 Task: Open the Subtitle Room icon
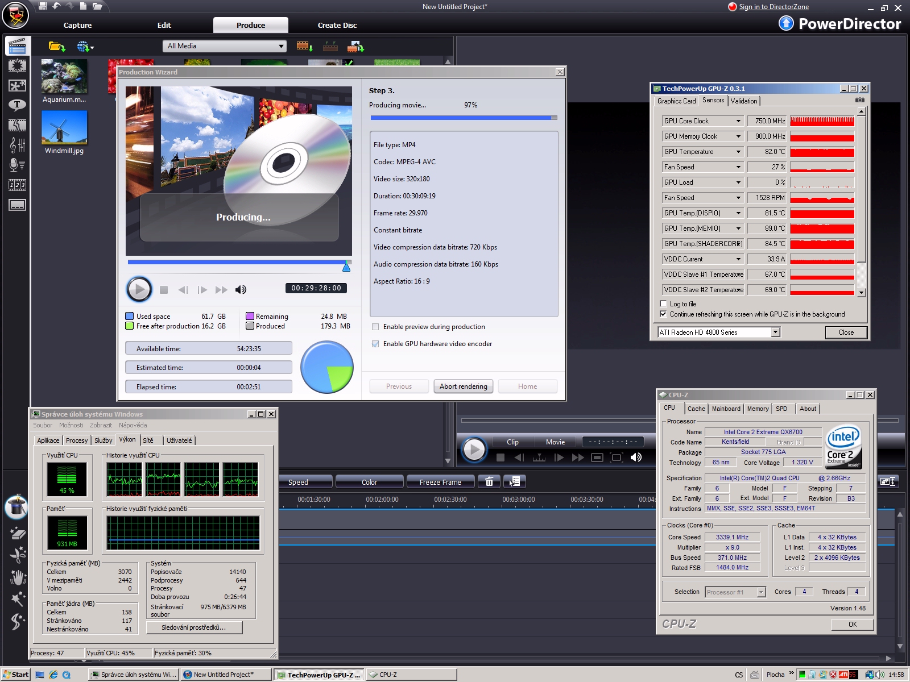(17, 205)
